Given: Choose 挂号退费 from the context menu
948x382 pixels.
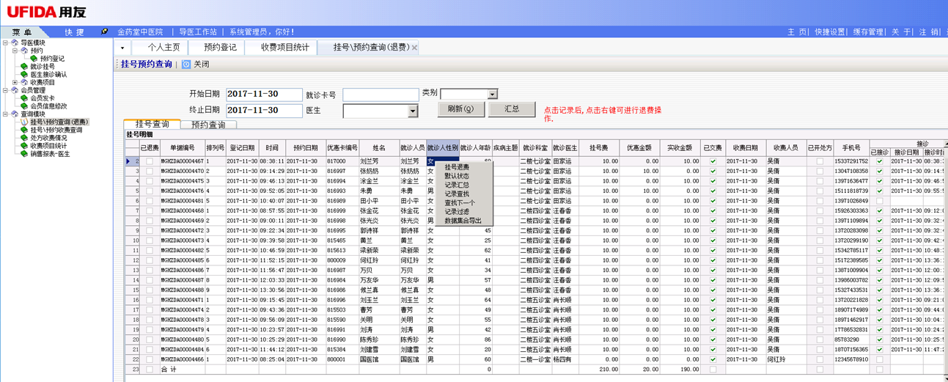Looking at the screenshot, I should [457, 167].
